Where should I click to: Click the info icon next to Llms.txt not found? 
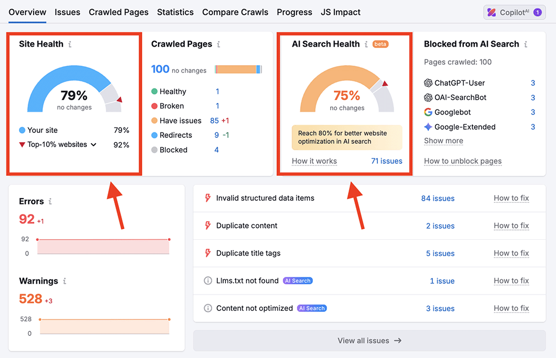point(208,280)
